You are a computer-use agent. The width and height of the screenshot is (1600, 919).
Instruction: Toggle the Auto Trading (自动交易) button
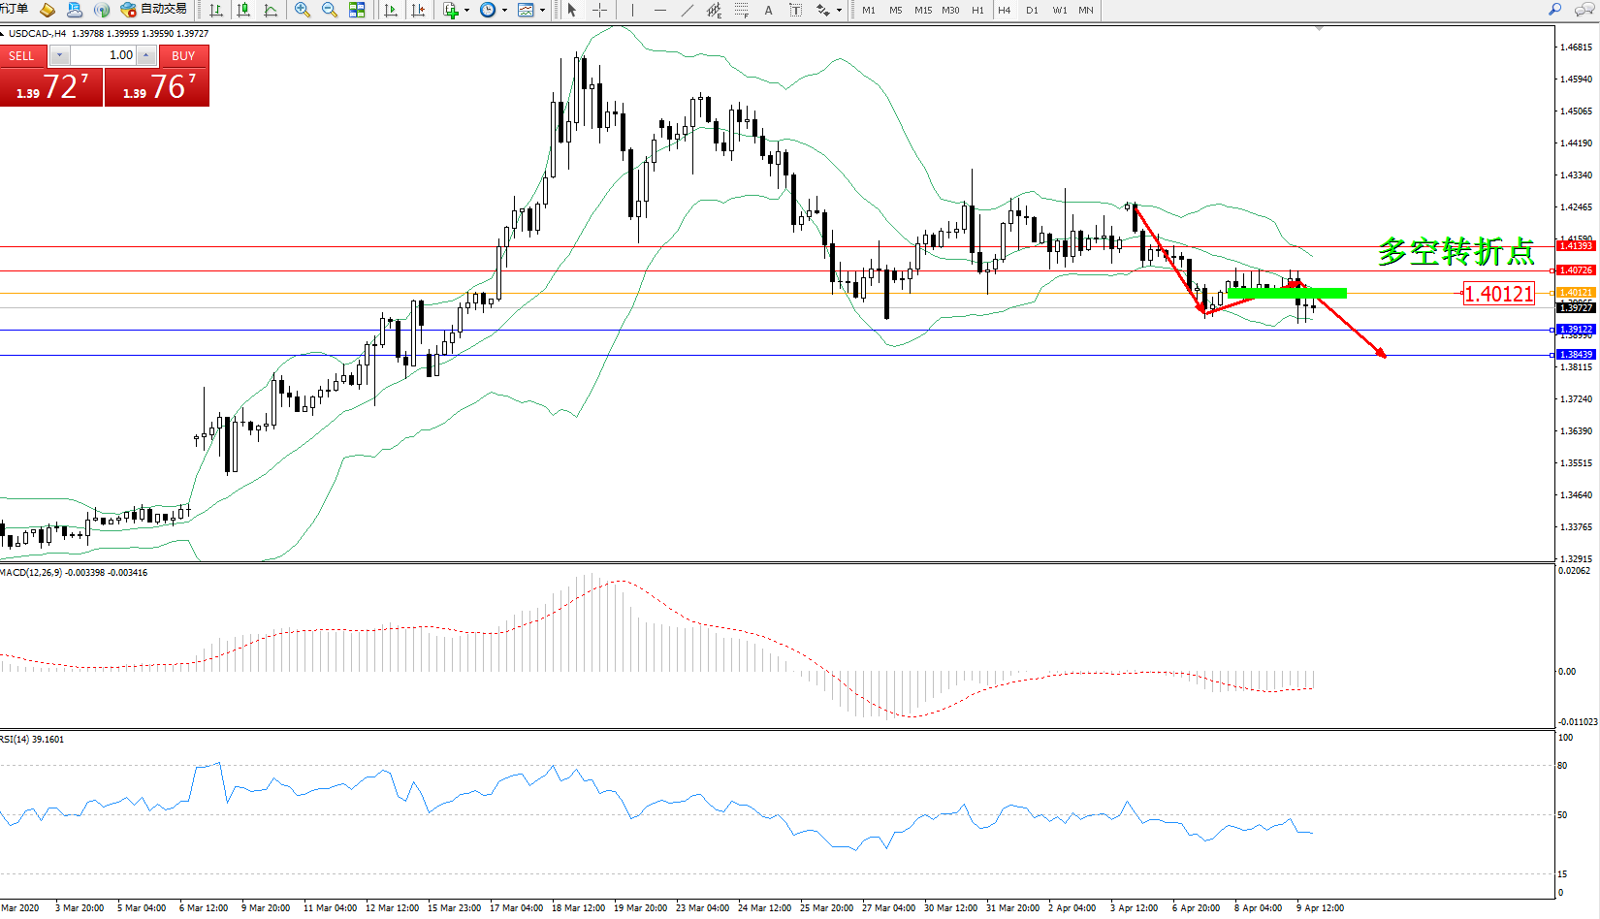[x=153, y=10]
